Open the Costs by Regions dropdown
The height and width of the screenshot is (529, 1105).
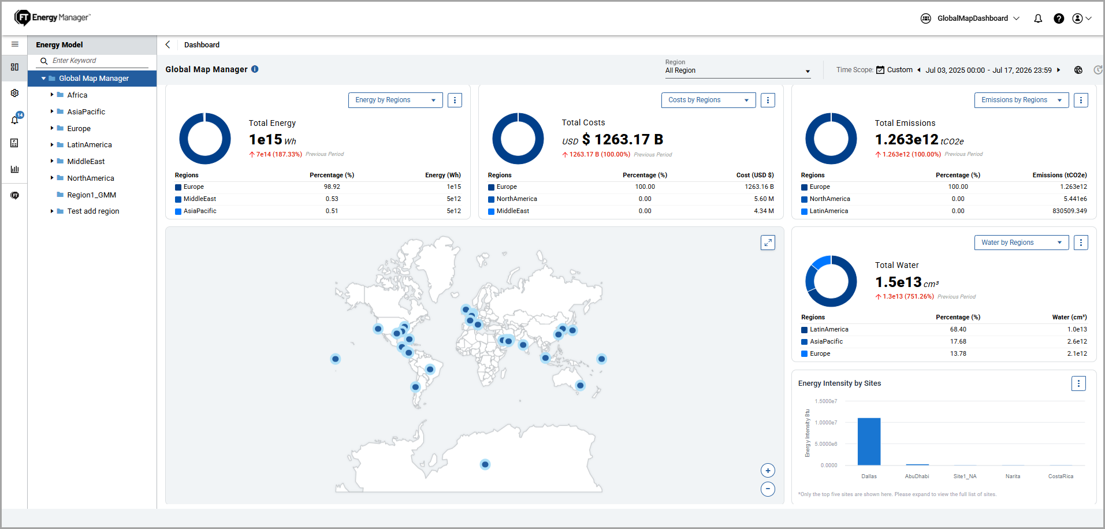(709, 100)
